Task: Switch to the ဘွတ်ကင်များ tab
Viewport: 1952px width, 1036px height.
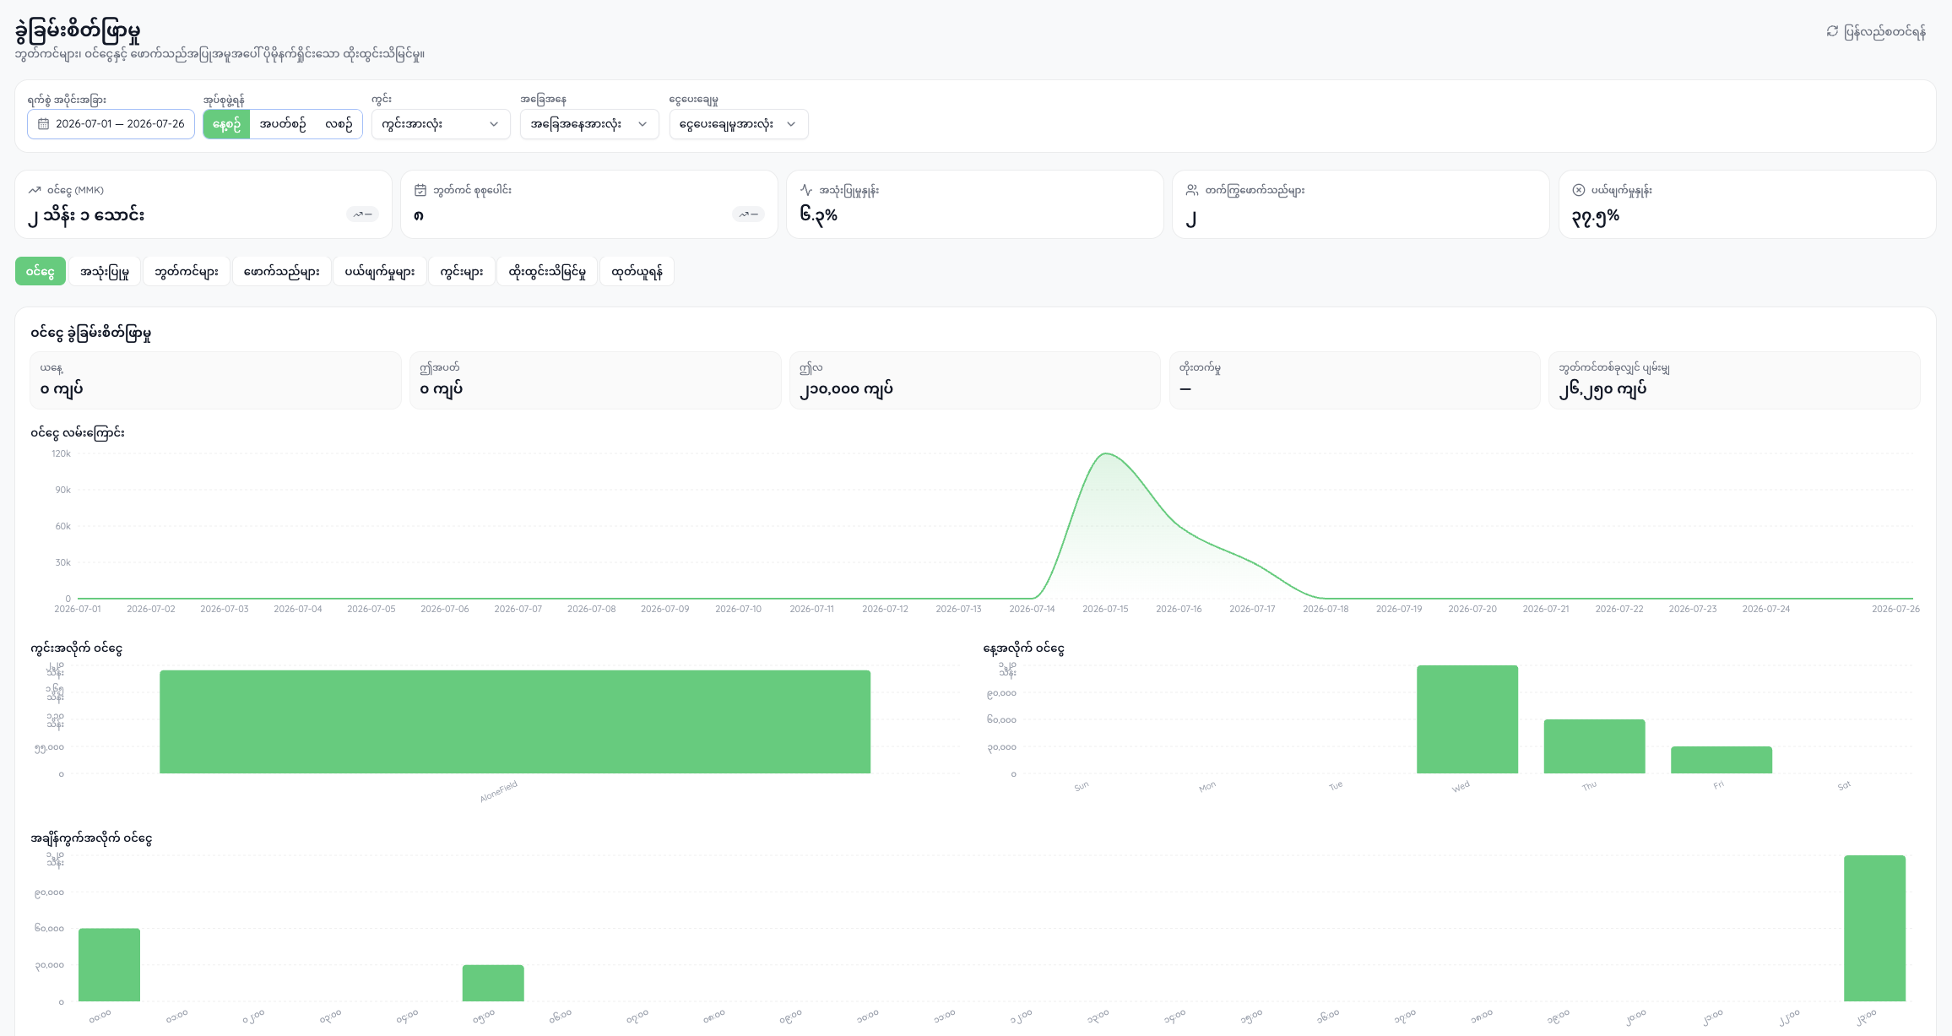Action: (187, 271)
